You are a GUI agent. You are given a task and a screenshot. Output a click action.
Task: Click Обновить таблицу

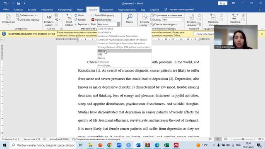(x=28, y=20)
